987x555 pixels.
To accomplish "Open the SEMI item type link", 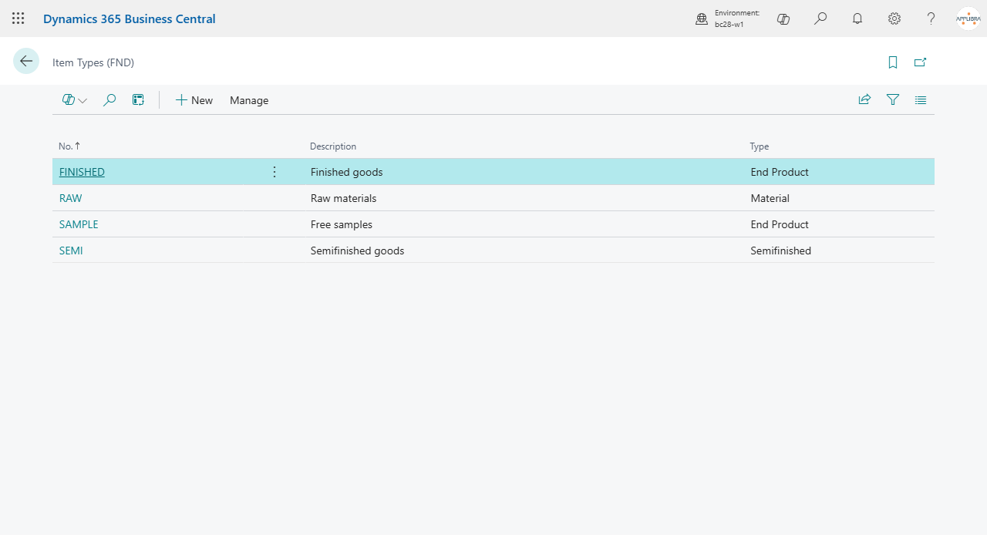I will pyautogui.click(x=71, y=251).
